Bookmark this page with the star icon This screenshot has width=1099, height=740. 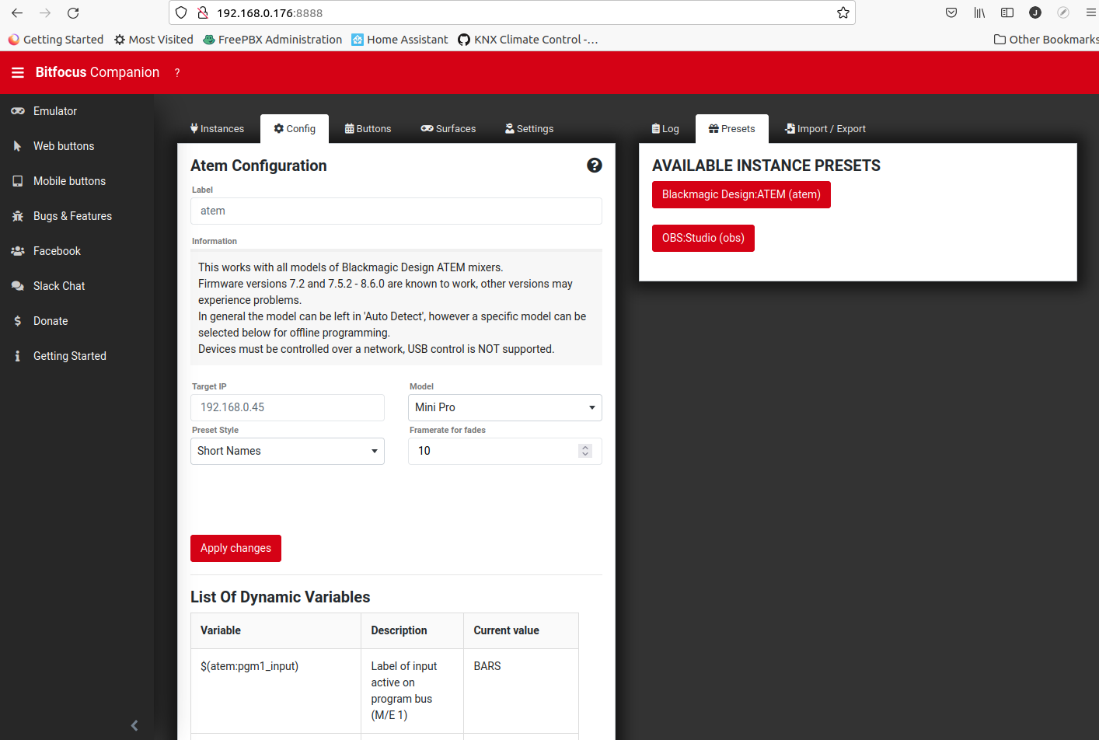pos(843,12)
